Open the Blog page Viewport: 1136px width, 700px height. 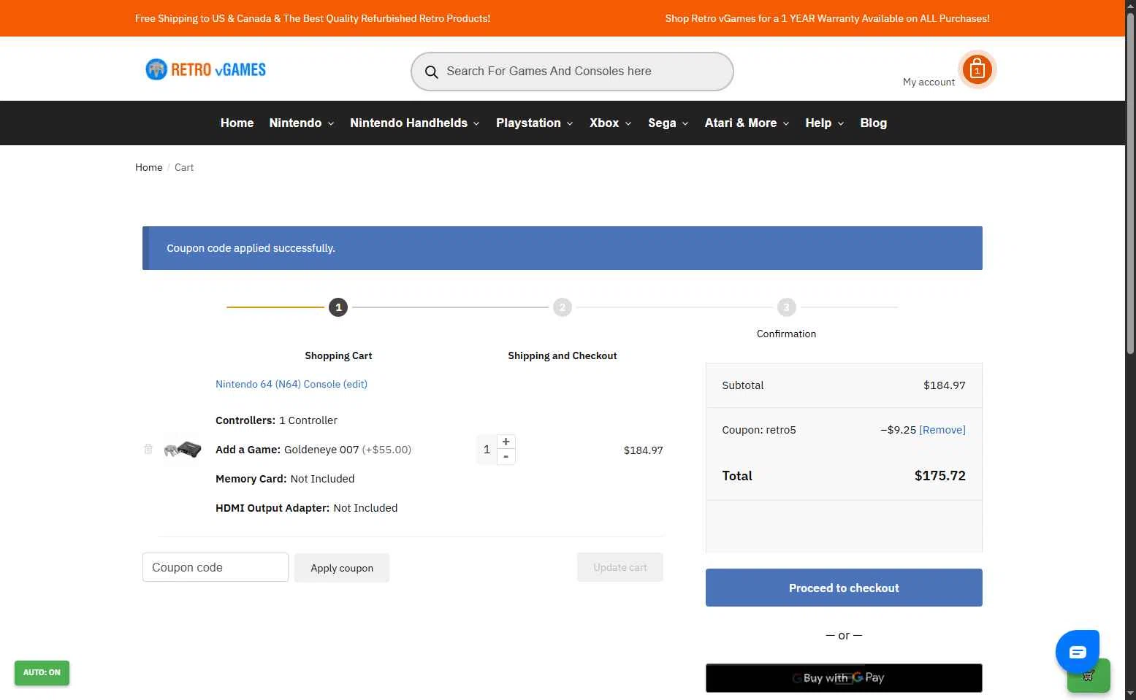coord(874,123)
